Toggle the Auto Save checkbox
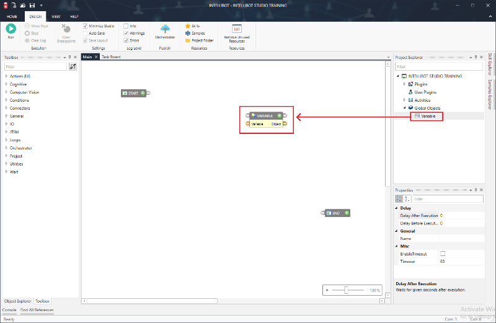The width and height of the screenshot is (496, 323). (86, 33)
